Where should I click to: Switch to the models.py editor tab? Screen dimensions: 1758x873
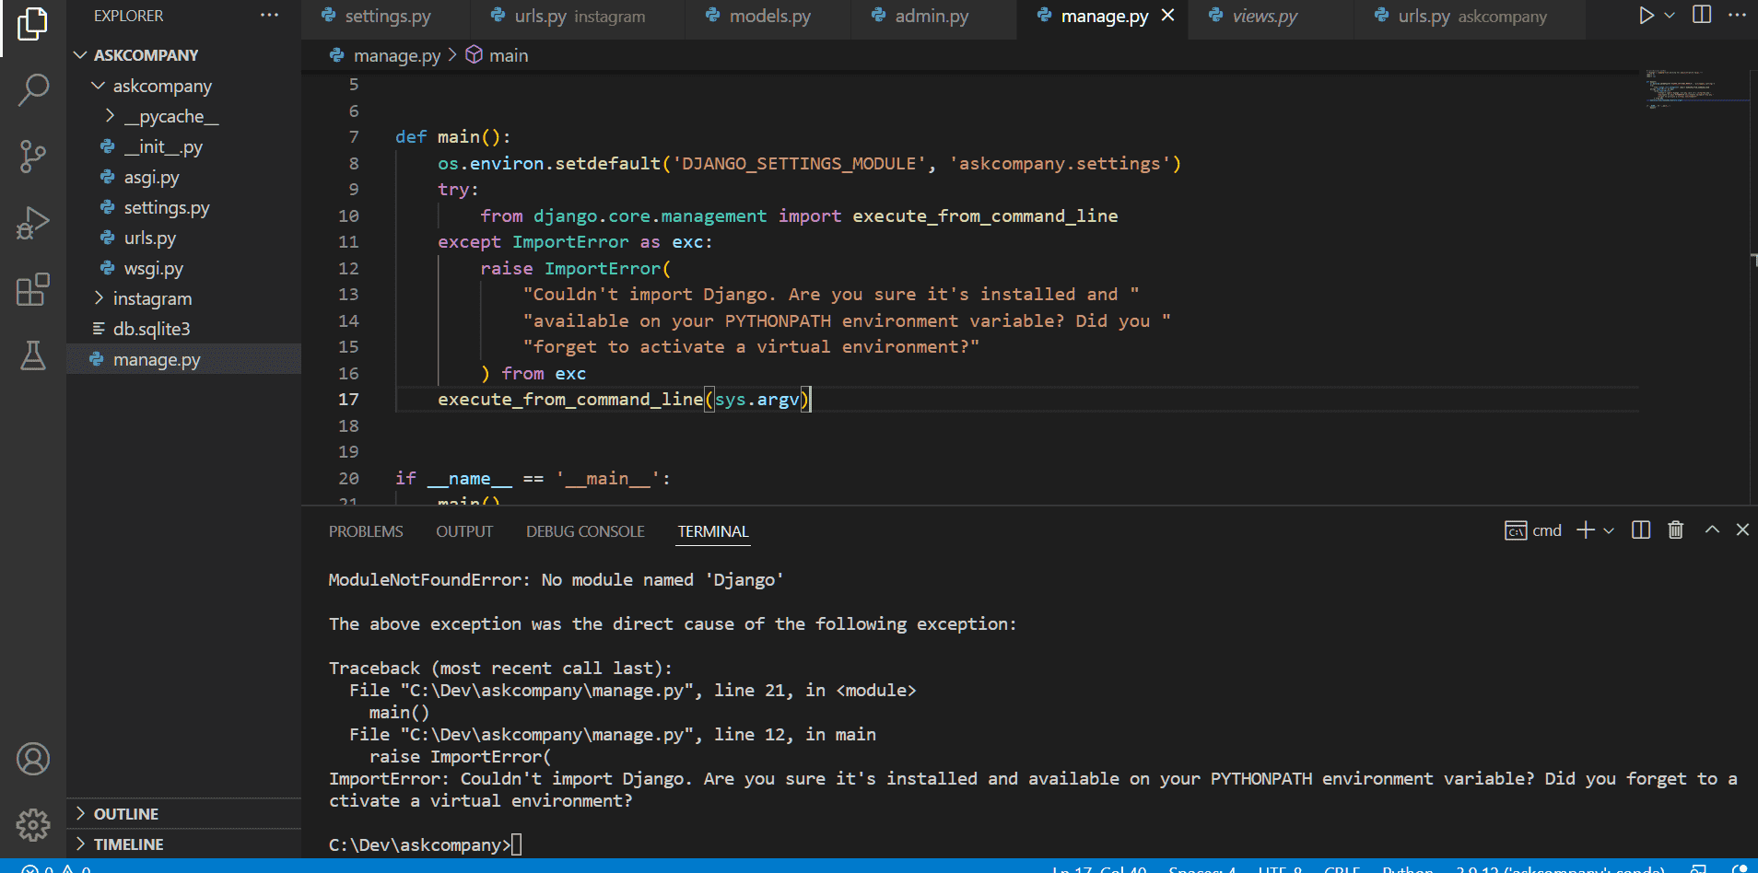click(769, 17)
